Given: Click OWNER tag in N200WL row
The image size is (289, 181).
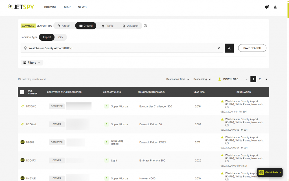Looking at the screenshot, I should coord(56,124).
